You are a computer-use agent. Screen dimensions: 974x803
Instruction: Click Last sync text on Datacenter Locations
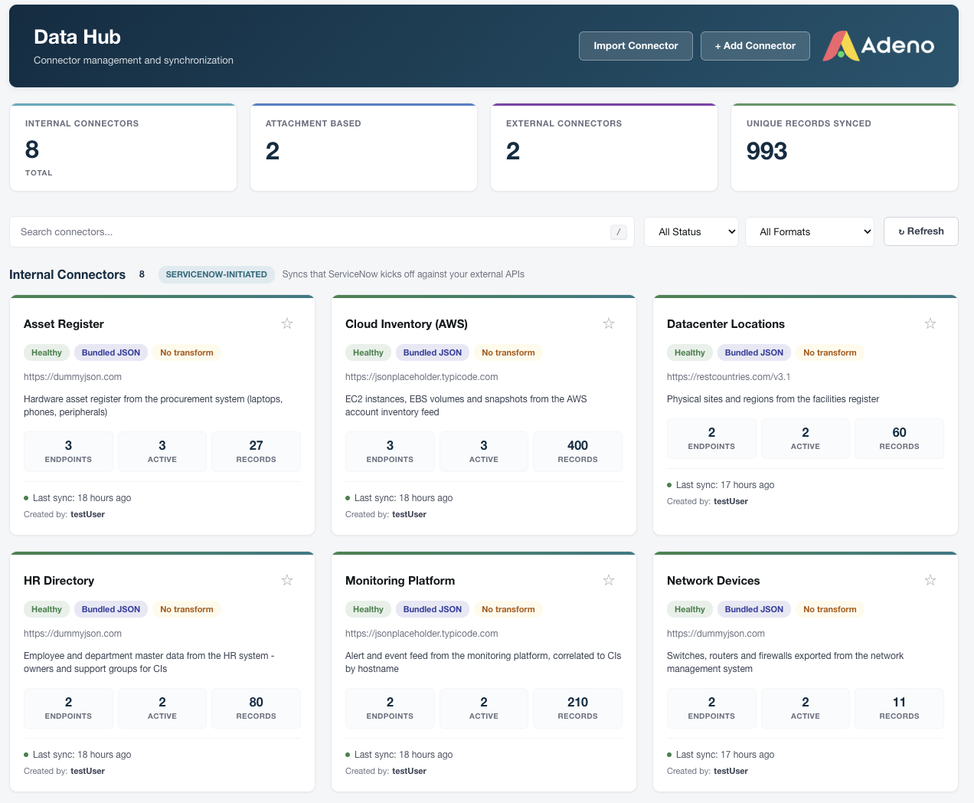click(x=725, y=485)
